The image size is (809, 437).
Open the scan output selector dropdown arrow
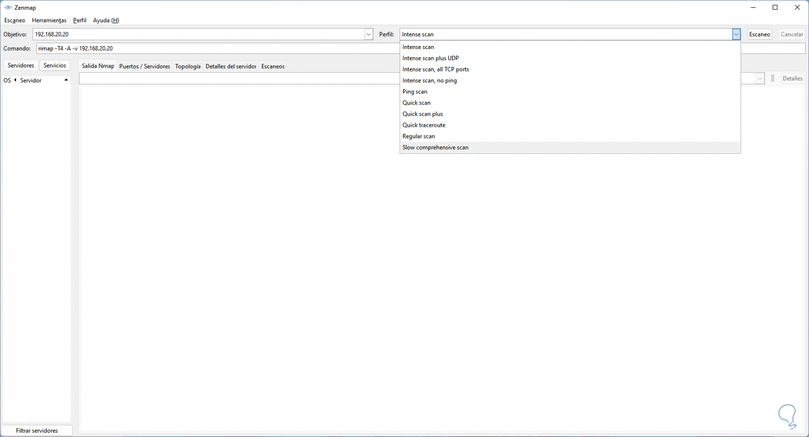click(760, 78)
